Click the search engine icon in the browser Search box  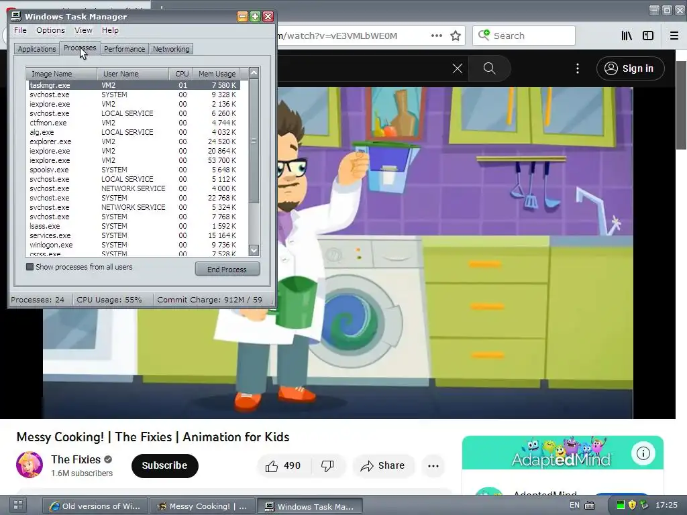point(484,36)
